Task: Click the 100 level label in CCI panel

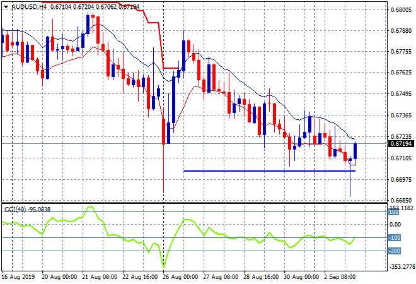Action: pos(395,224)
